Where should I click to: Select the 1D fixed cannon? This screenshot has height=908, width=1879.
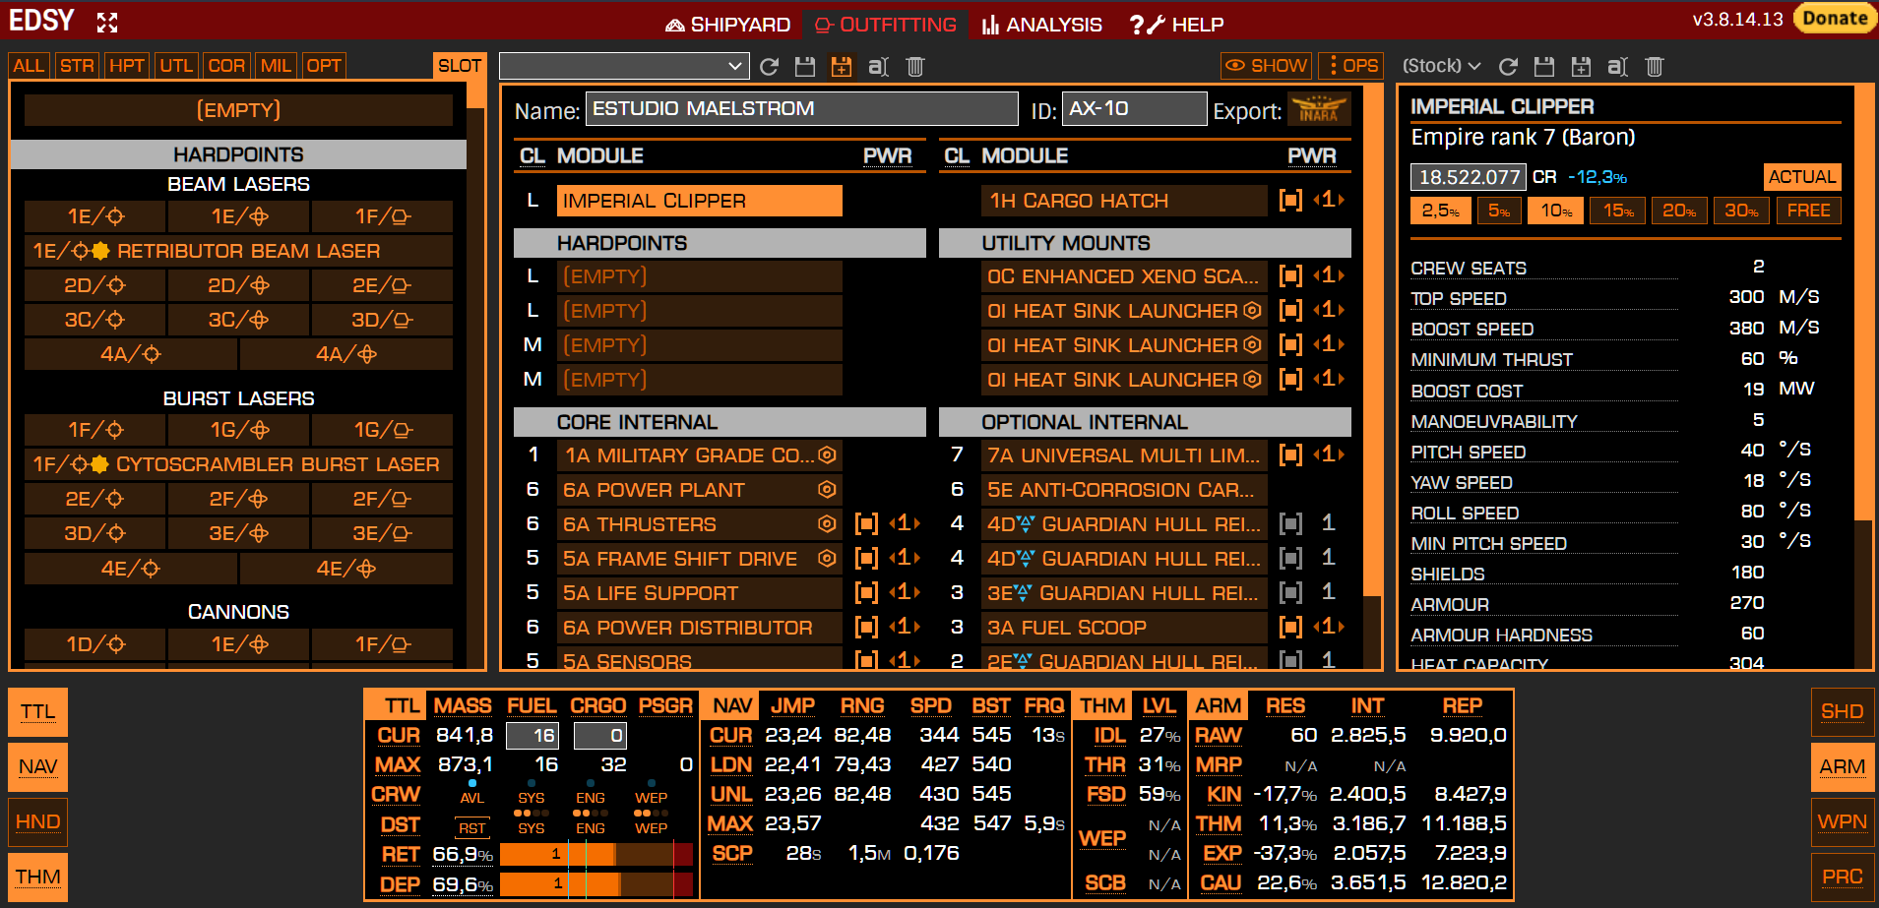point(95,644)
